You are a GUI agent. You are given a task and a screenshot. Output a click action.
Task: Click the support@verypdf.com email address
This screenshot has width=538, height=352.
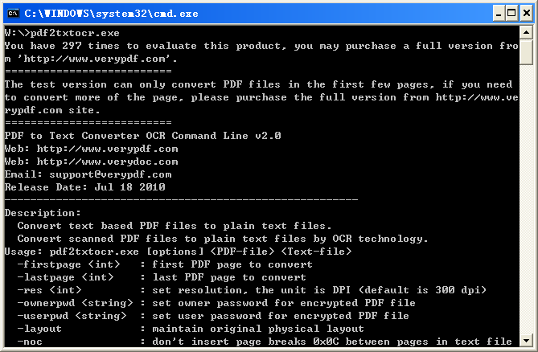click(x=110, y=174)
